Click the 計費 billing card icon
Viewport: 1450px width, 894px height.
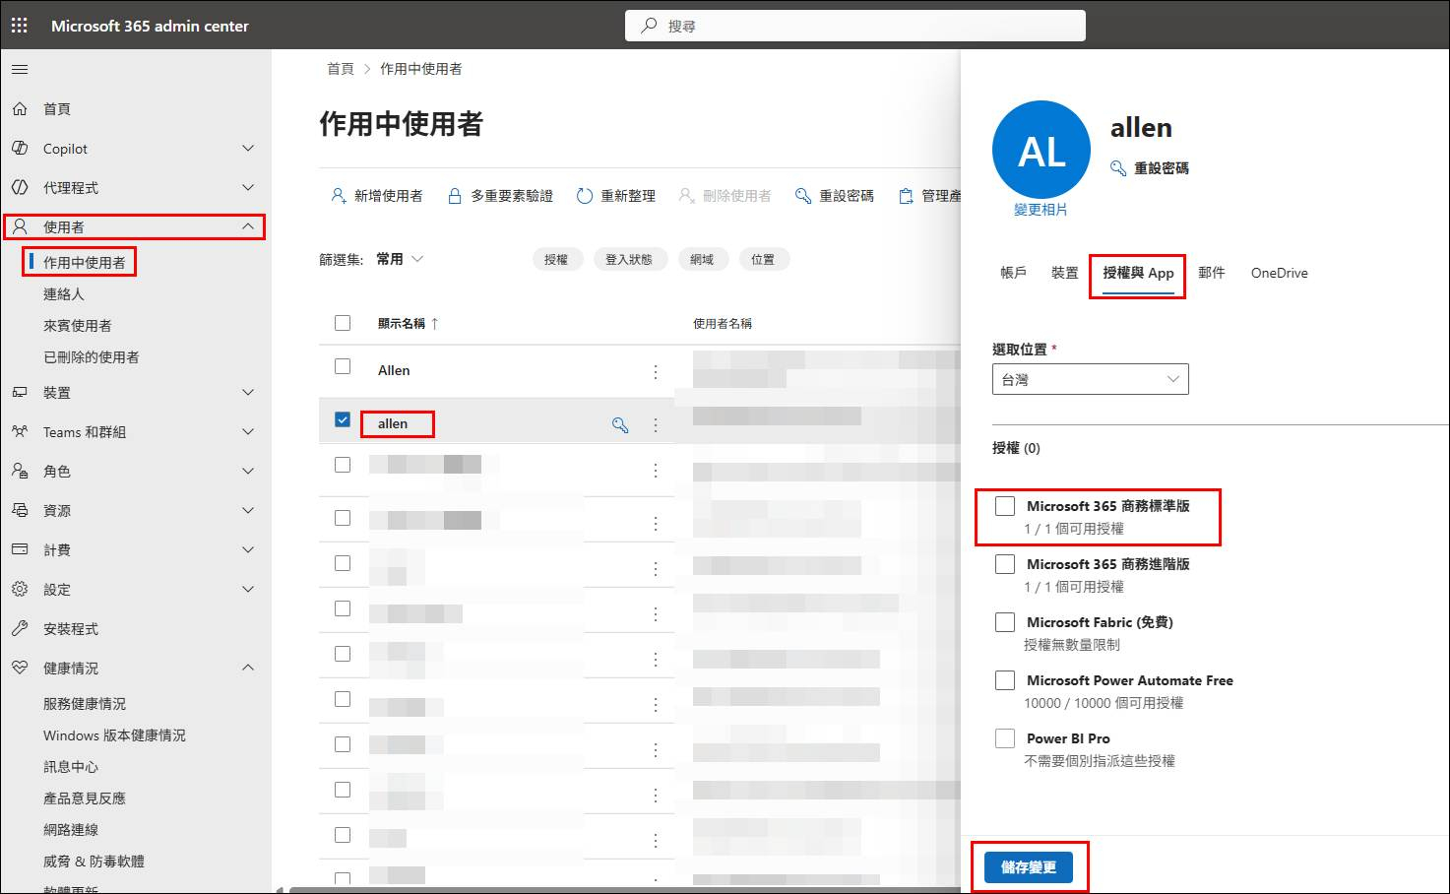20,550
